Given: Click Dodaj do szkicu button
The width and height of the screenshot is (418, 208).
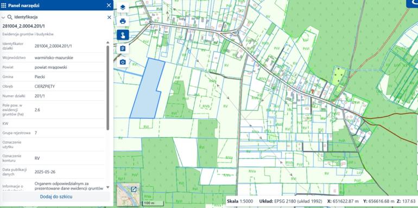Looking at the screenshot, I should tap(56, 197).
